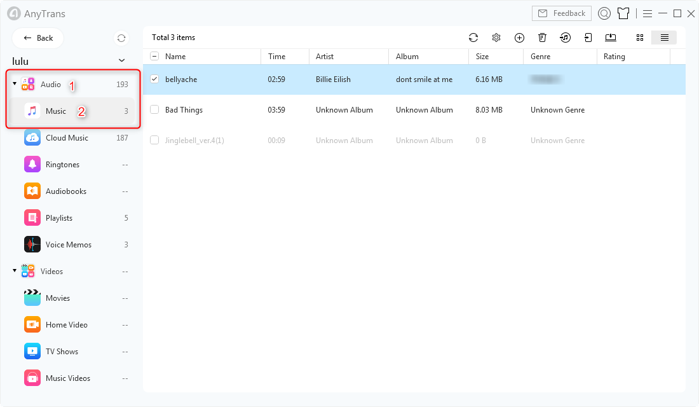Open the lulu device dropdown

pyautogui.click(x=121, y=60)
